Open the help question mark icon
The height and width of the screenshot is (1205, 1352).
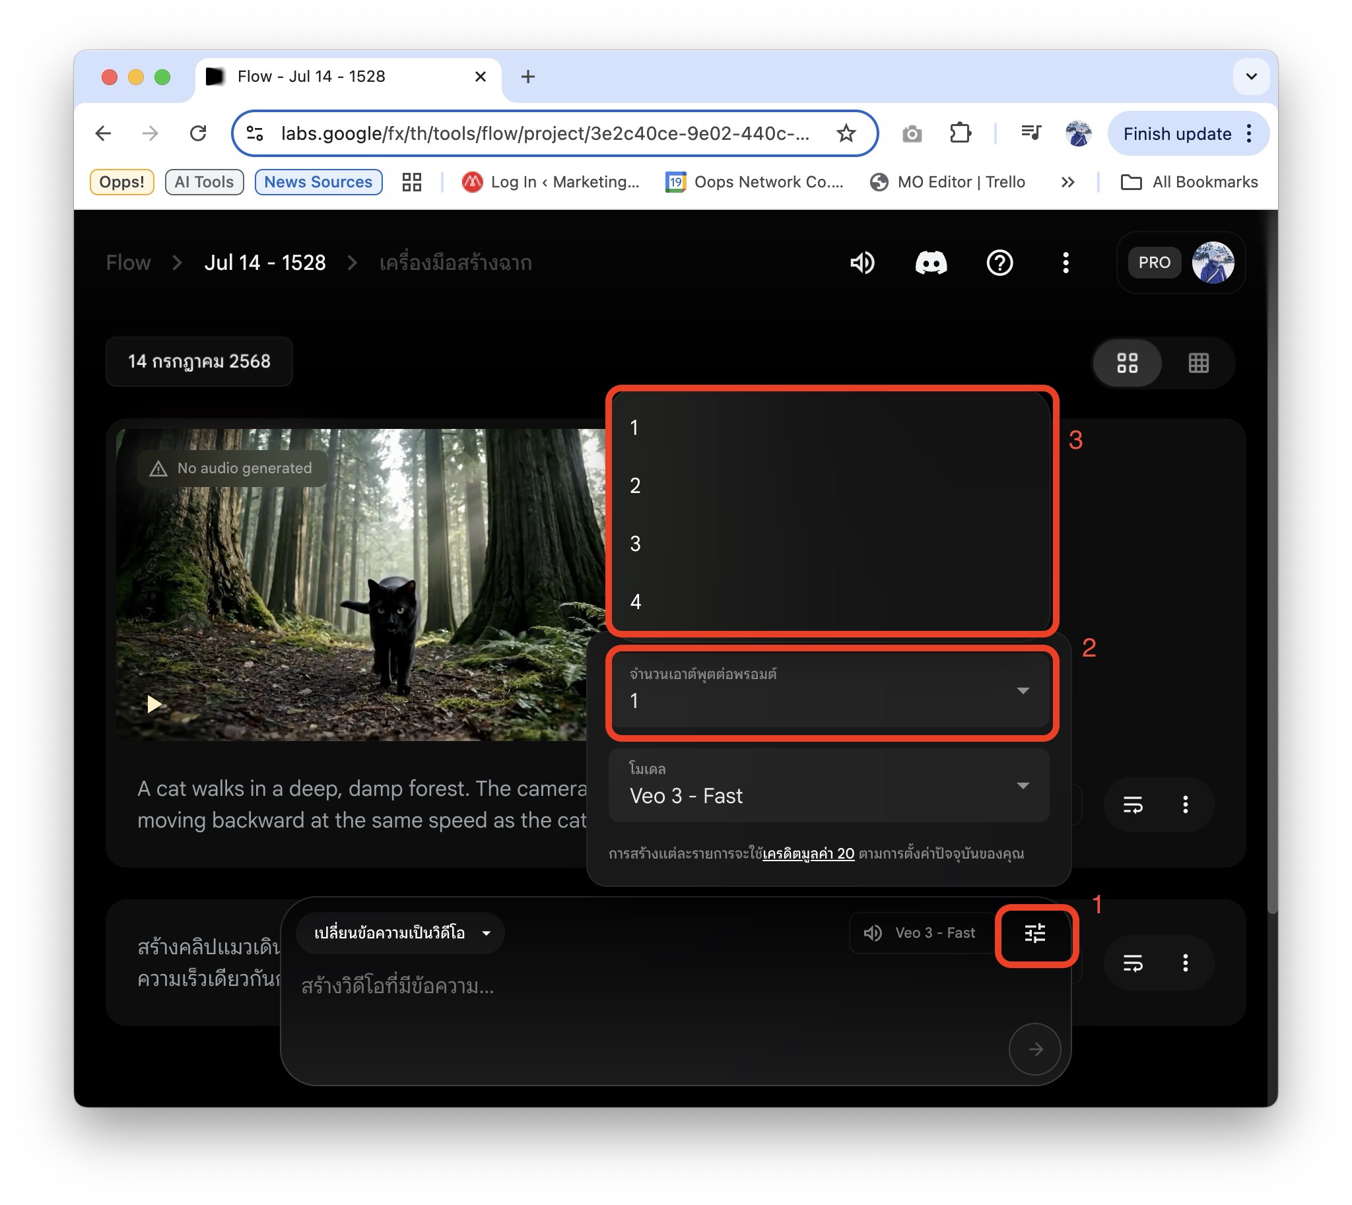tap(999, 263)
